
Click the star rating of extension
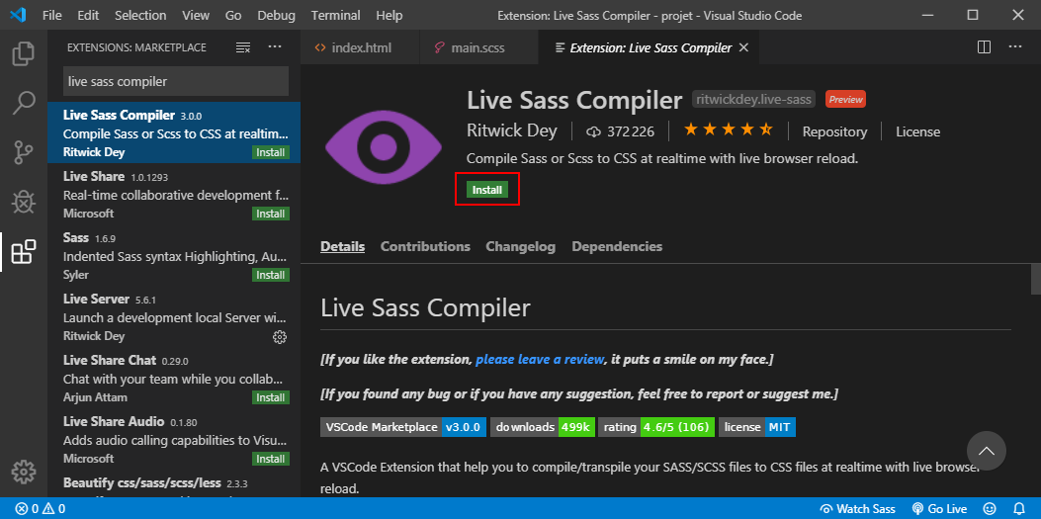click(x=729, y=130)
